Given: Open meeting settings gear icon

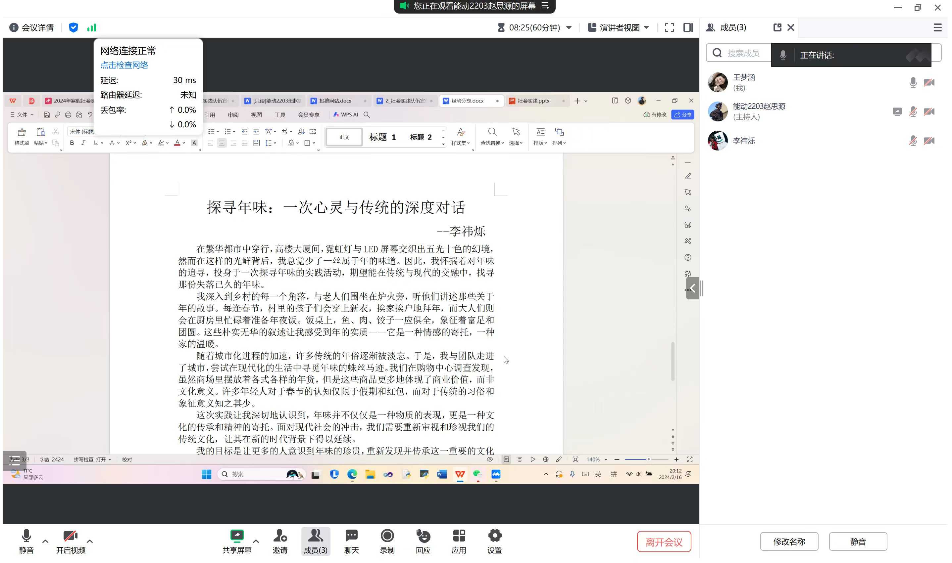Looking at the screenshot, I should (494, 536).
